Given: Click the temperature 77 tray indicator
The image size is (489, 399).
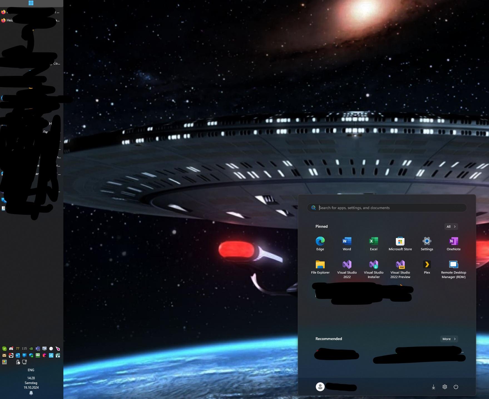Looking at the screenshot, I should click(18, 349).
